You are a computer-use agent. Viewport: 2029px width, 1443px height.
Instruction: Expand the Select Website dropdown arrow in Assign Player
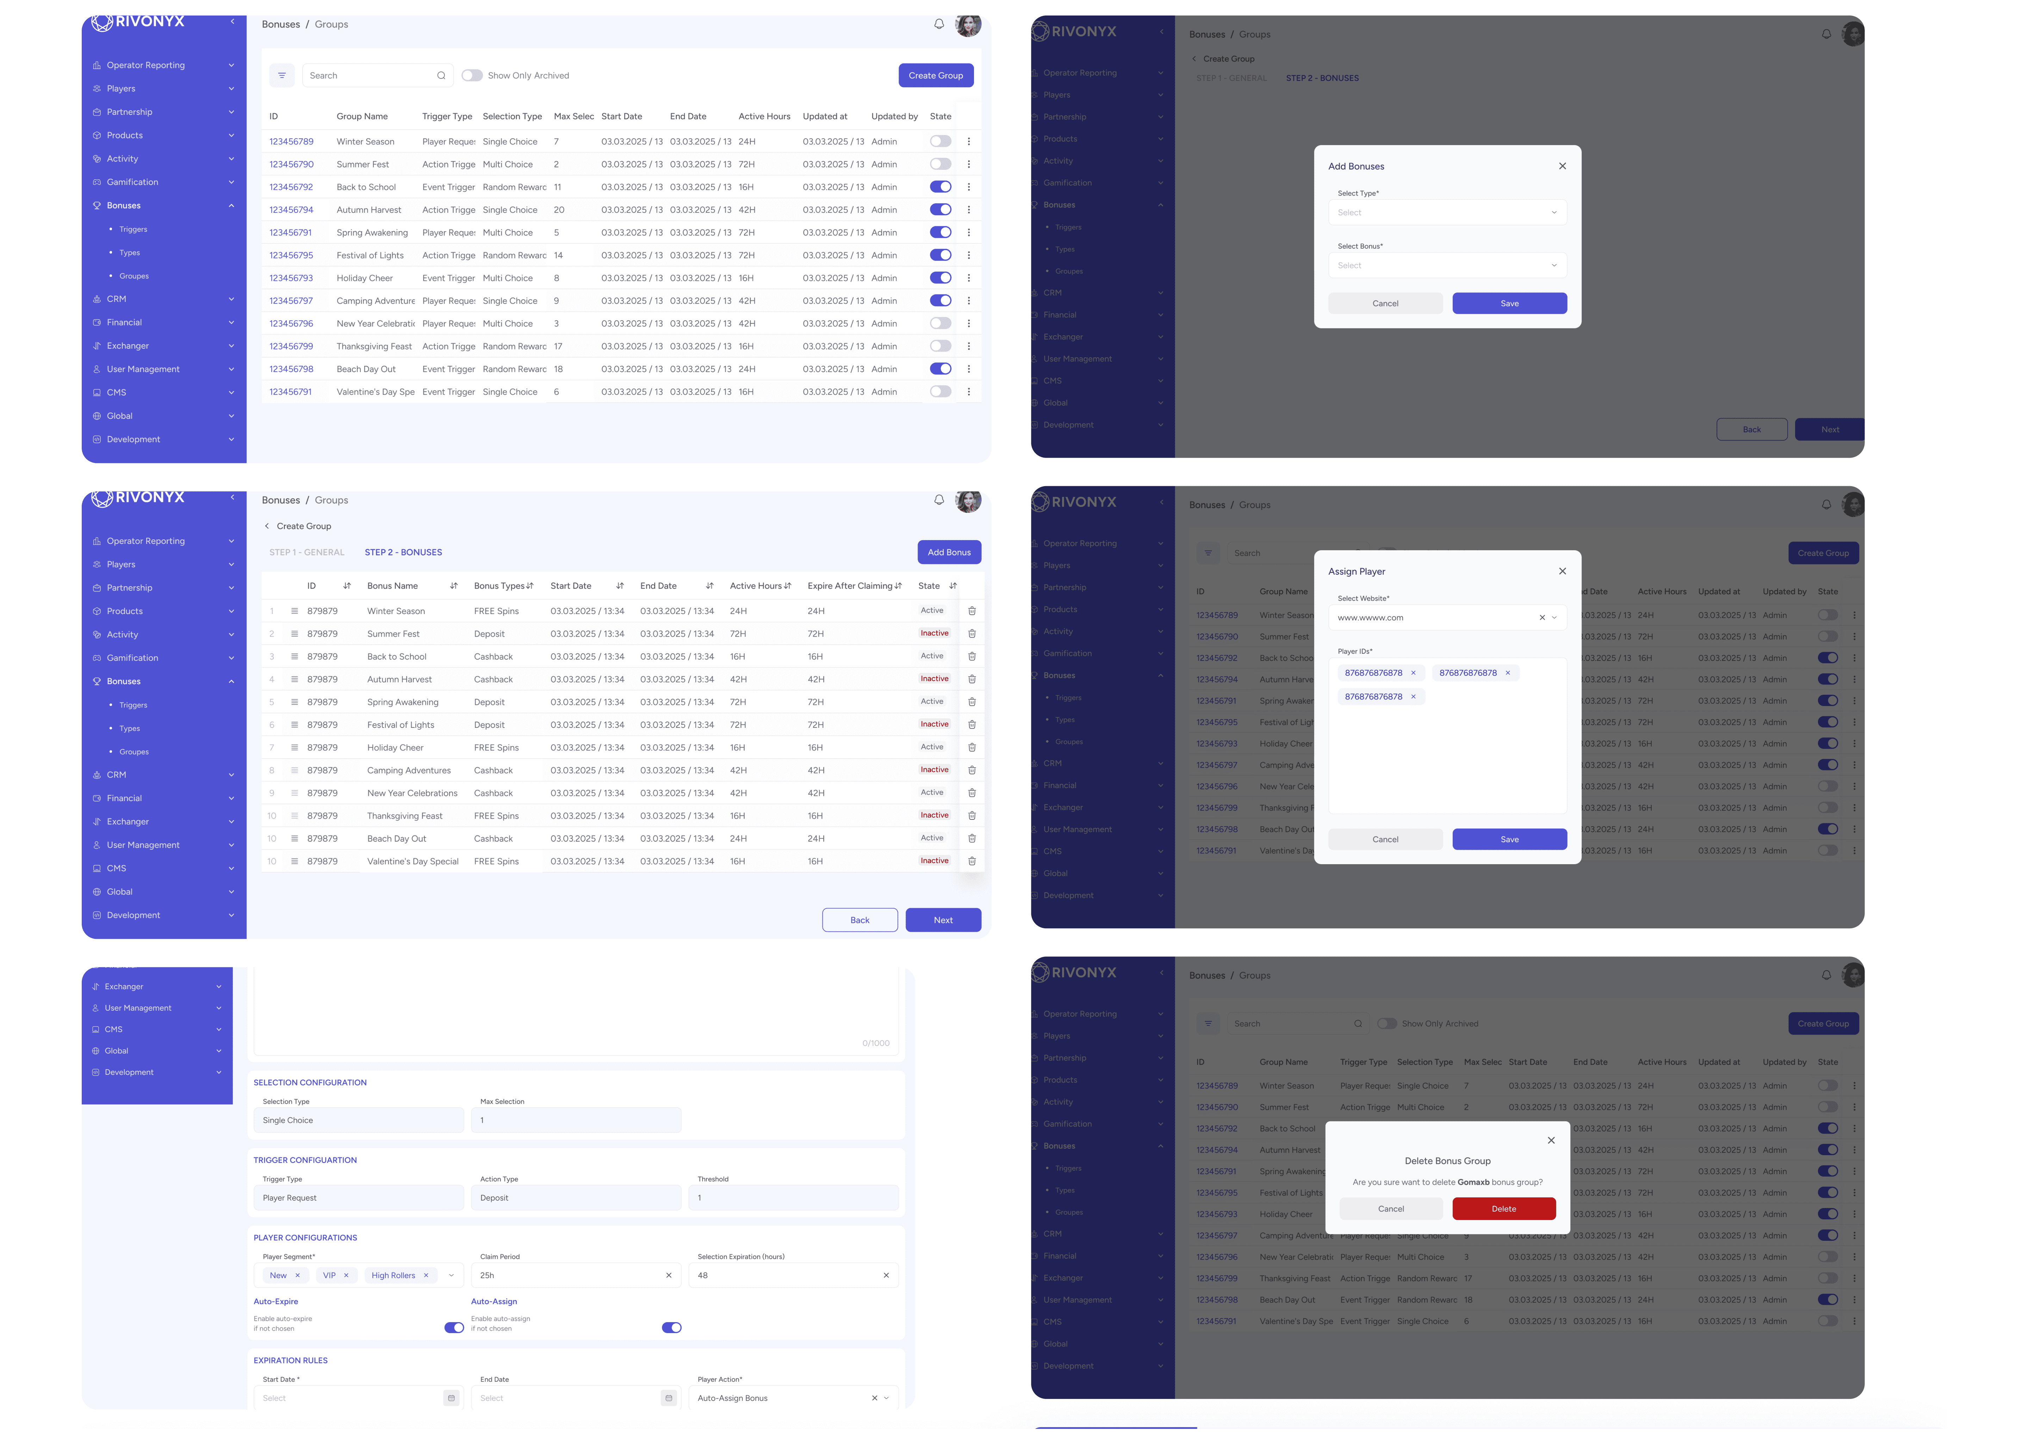[x=1554, y=618]
